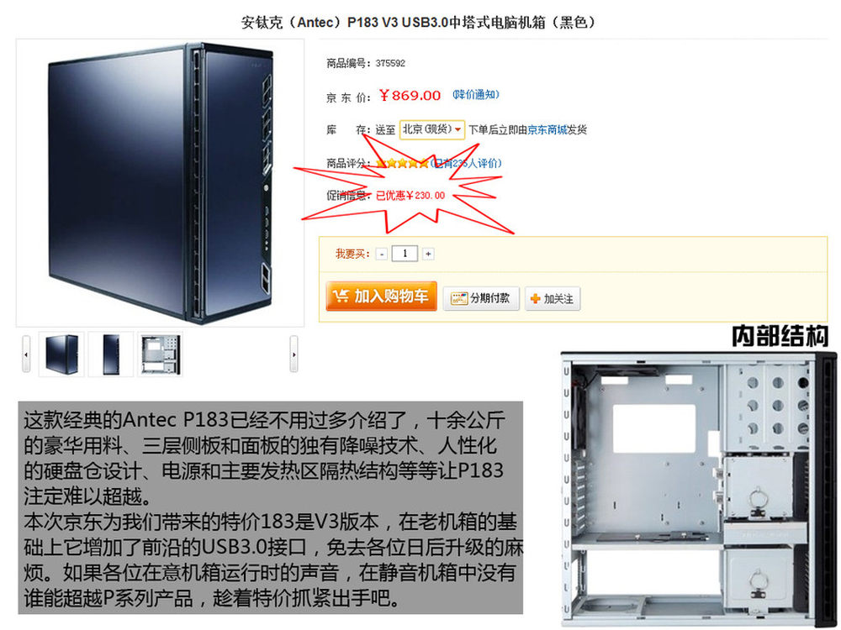Click the 降价通知 price-drop alert link
The width and height of the screenshot is (841, 630).
click(476, 95)
